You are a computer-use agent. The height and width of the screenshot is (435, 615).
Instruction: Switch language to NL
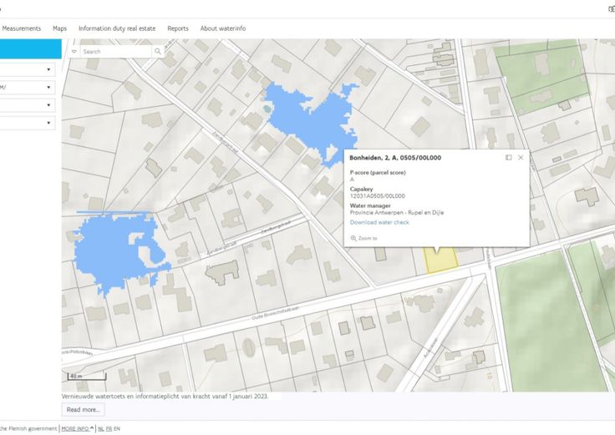tap(101, 428)
